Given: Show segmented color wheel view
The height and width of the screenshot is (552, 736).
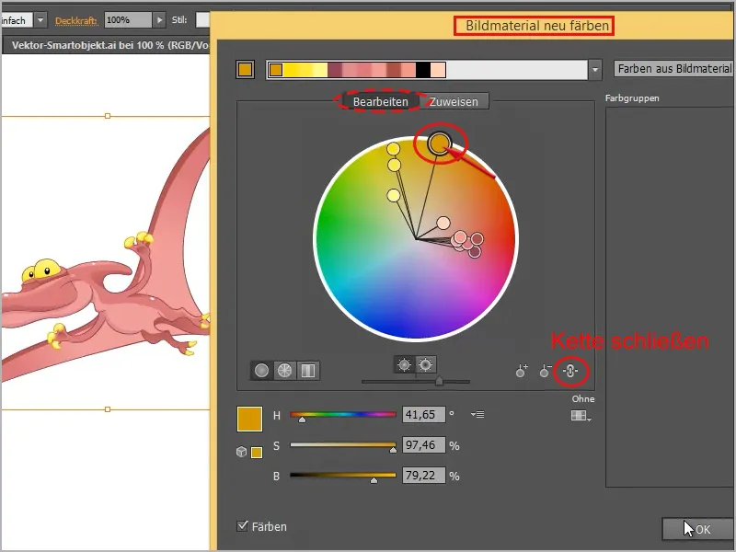Looking at the screenshot, I should [284, 371].
